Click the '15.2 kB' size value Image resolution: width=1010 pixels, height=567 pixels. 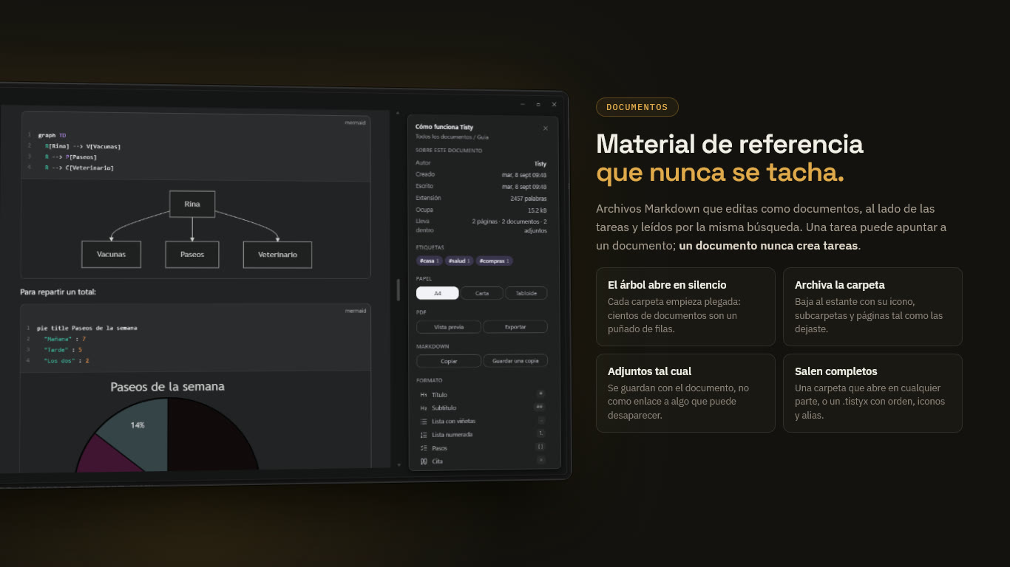pyautogui.click(x=537, y=210)
